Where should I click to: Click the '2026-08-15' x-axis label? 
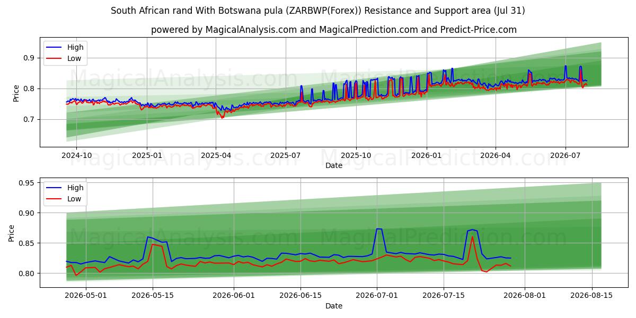pyautogui.click(x=591, y=296)
